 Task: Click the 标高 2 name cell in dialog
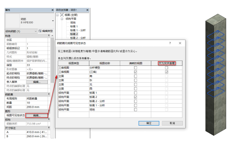coord(104,97)
